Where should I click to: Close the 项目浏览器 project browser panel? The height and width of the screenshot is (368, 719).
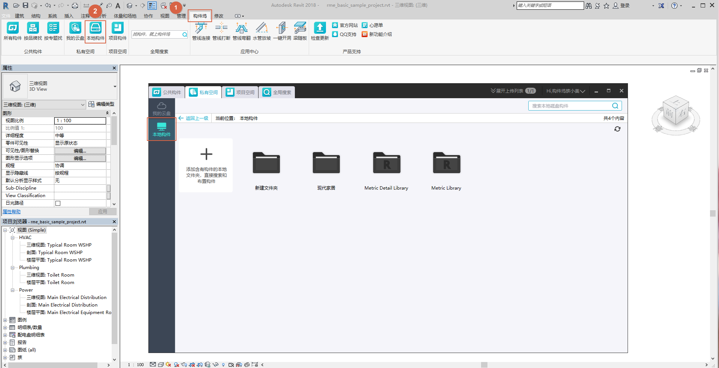point(114,222)
